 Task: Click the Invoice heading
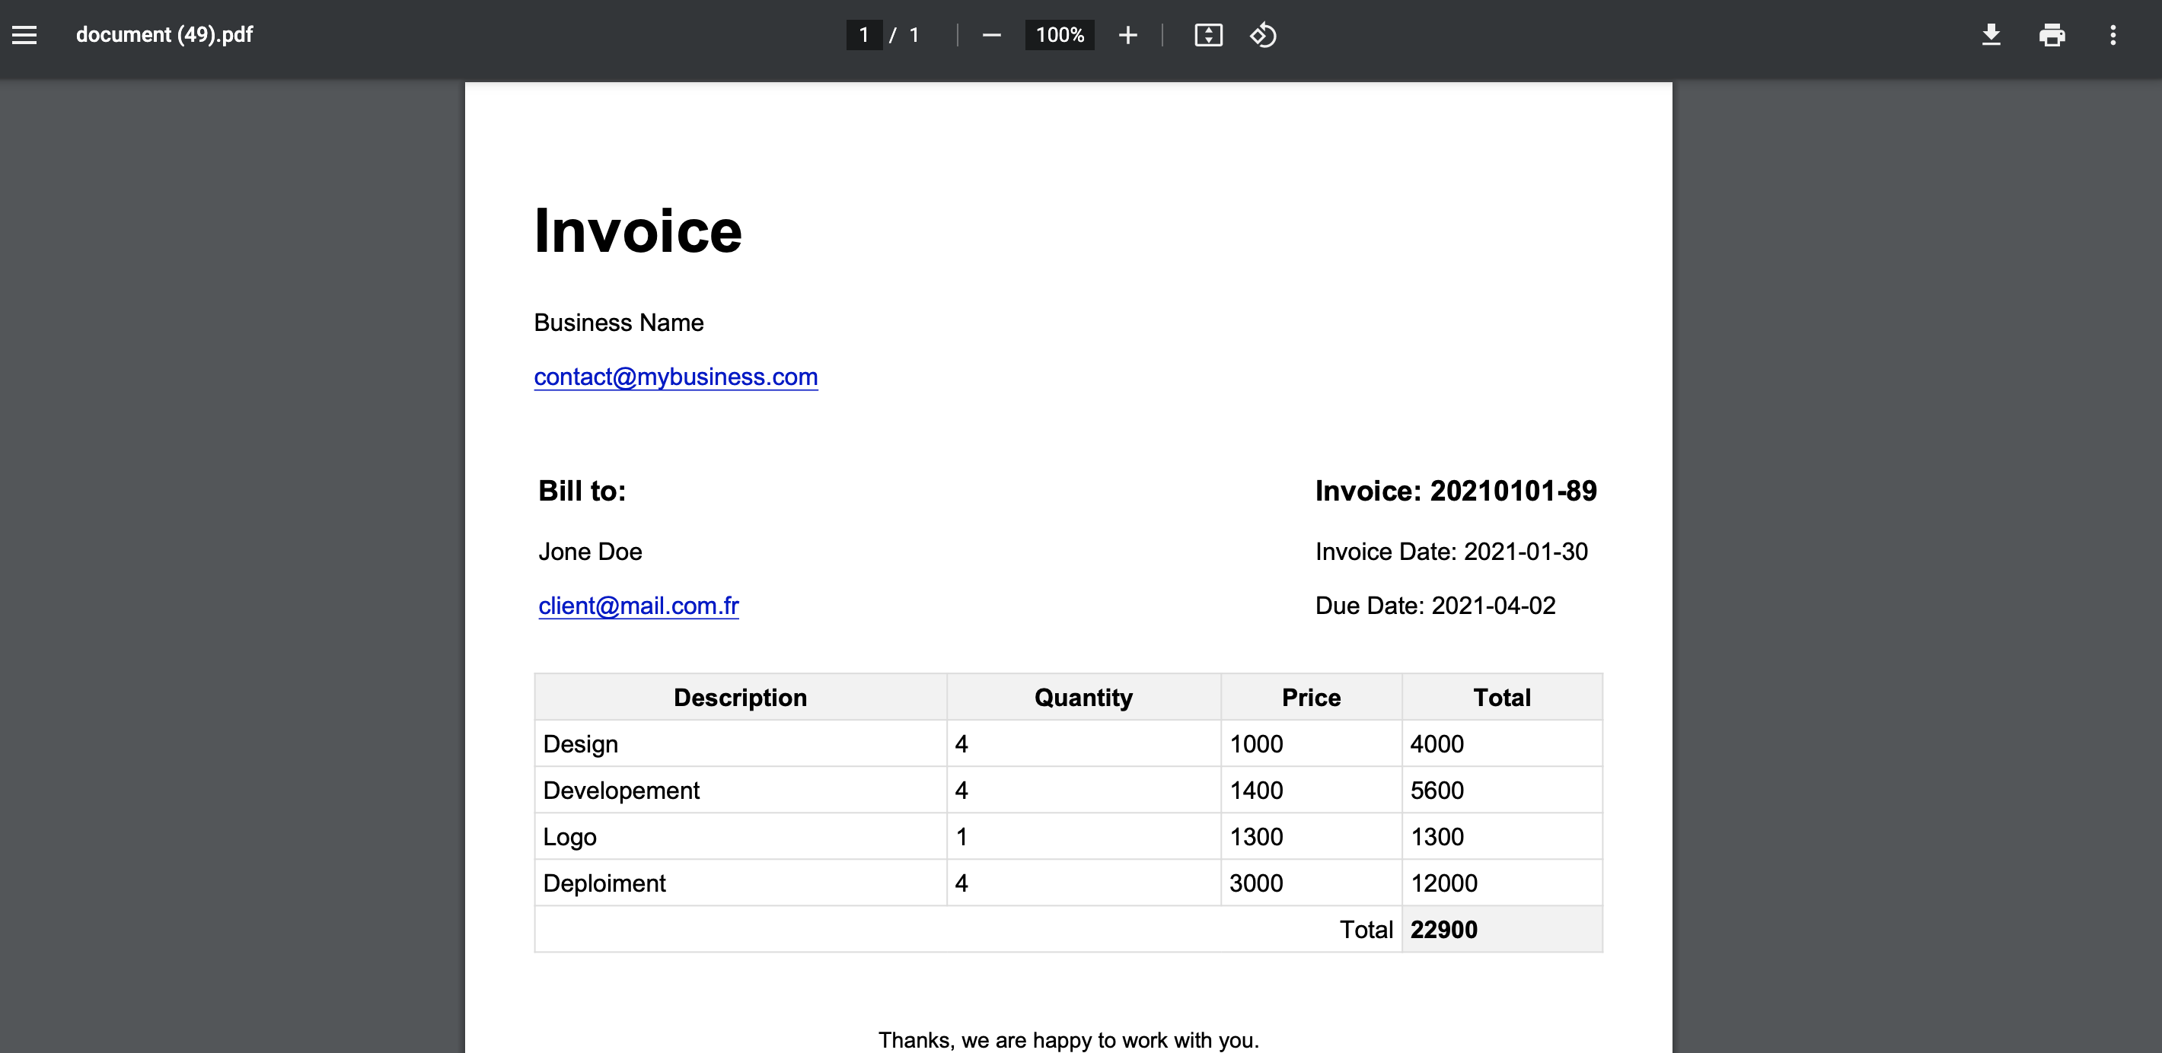pos(638,230)
